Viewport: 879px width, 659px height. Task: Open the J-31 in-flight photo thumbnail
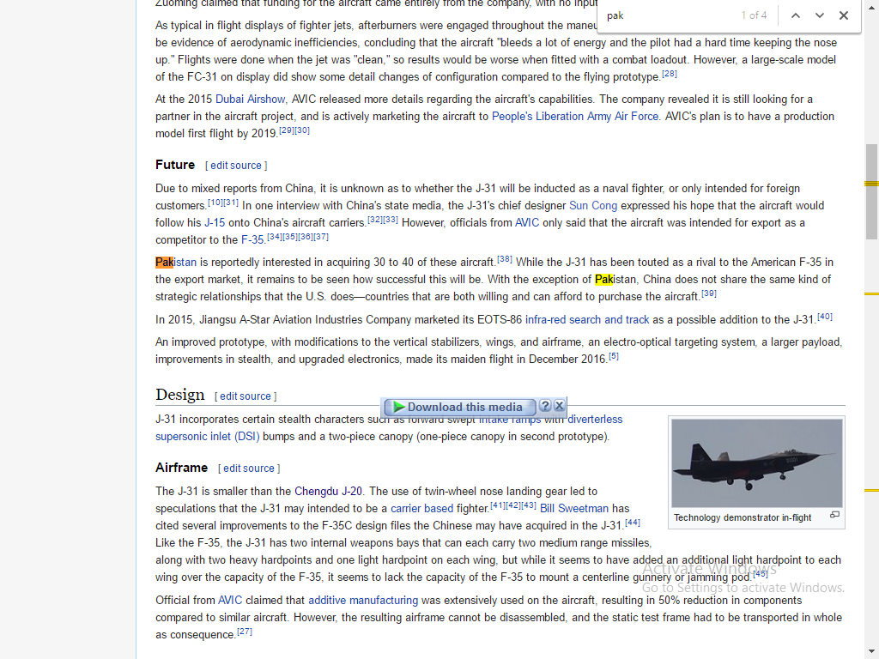(757, 463)
